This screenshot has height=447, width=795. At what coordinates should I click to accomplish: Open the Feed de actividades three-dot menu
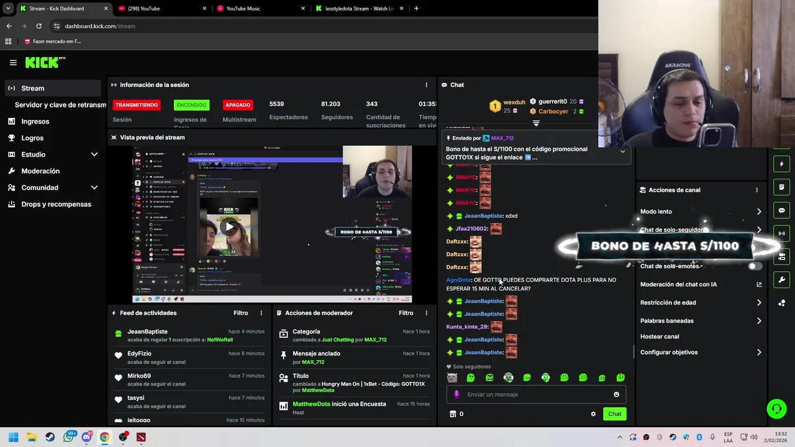click(261, 313)
